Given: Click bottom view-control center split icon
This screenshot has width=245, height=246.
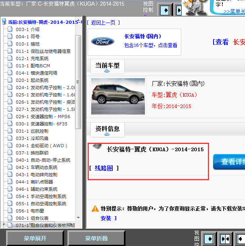Looking at the screenshot, I should [x=225, y=239].
